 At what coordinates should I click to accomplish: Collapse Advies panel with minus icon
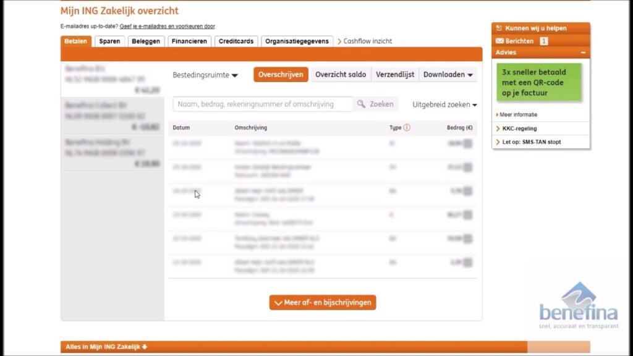pos(582,53)
